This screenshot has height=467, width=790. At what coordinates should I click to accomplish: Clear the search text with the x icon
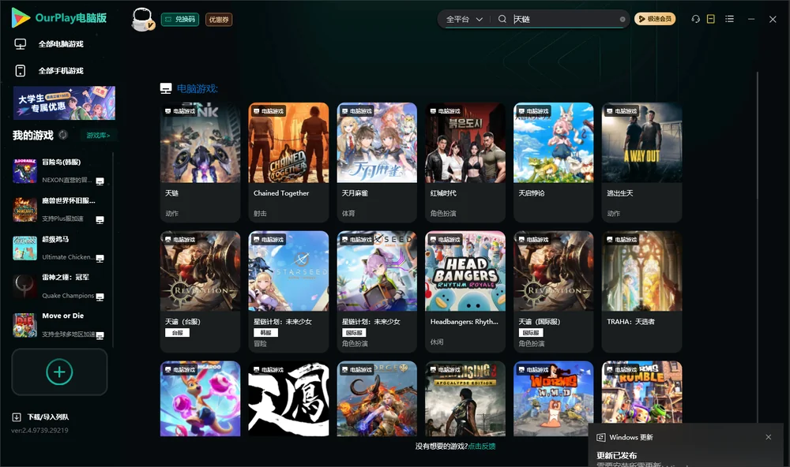click(623, 19)
